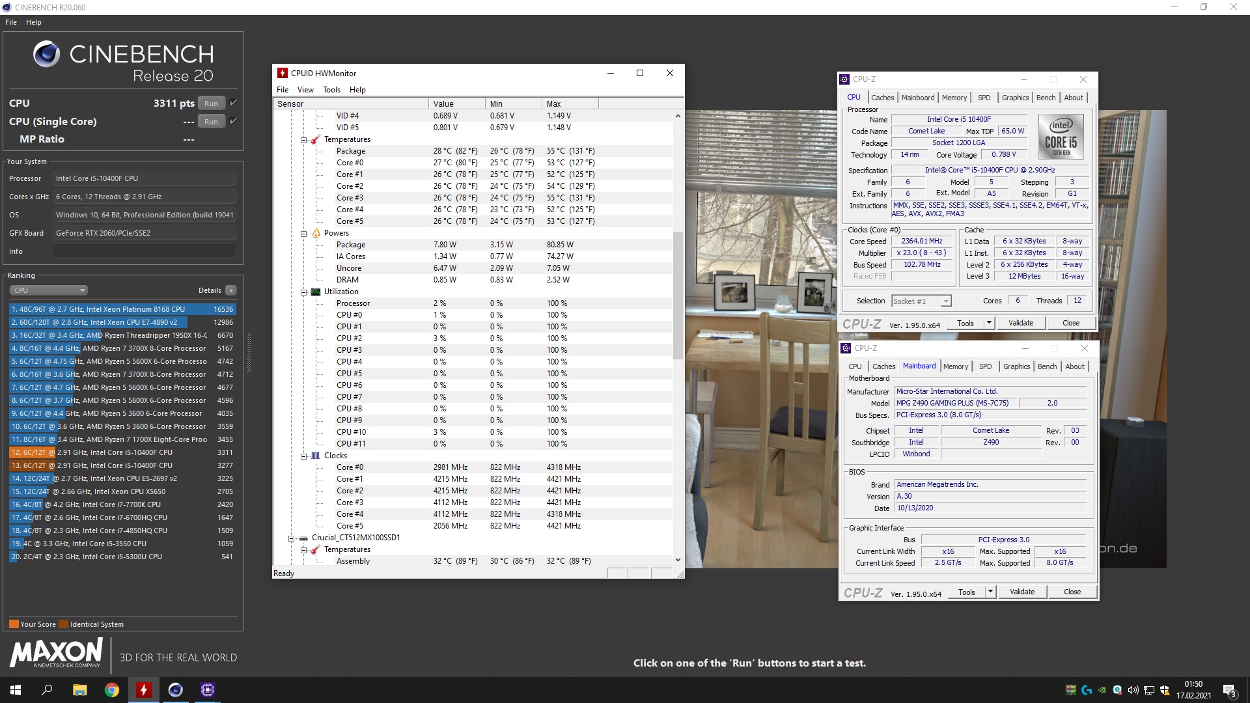This screenshot has width=1250, height=703.
Task: Click the HWMonitor tray icon with colored bars
Action: coord(1070,690)
